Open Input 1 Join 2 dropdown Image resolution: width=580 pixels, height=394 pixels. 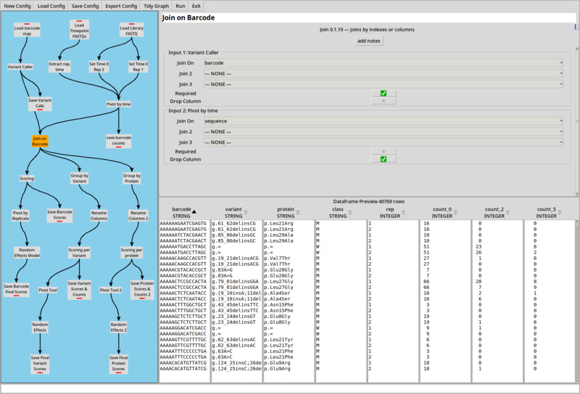[384, 74]
